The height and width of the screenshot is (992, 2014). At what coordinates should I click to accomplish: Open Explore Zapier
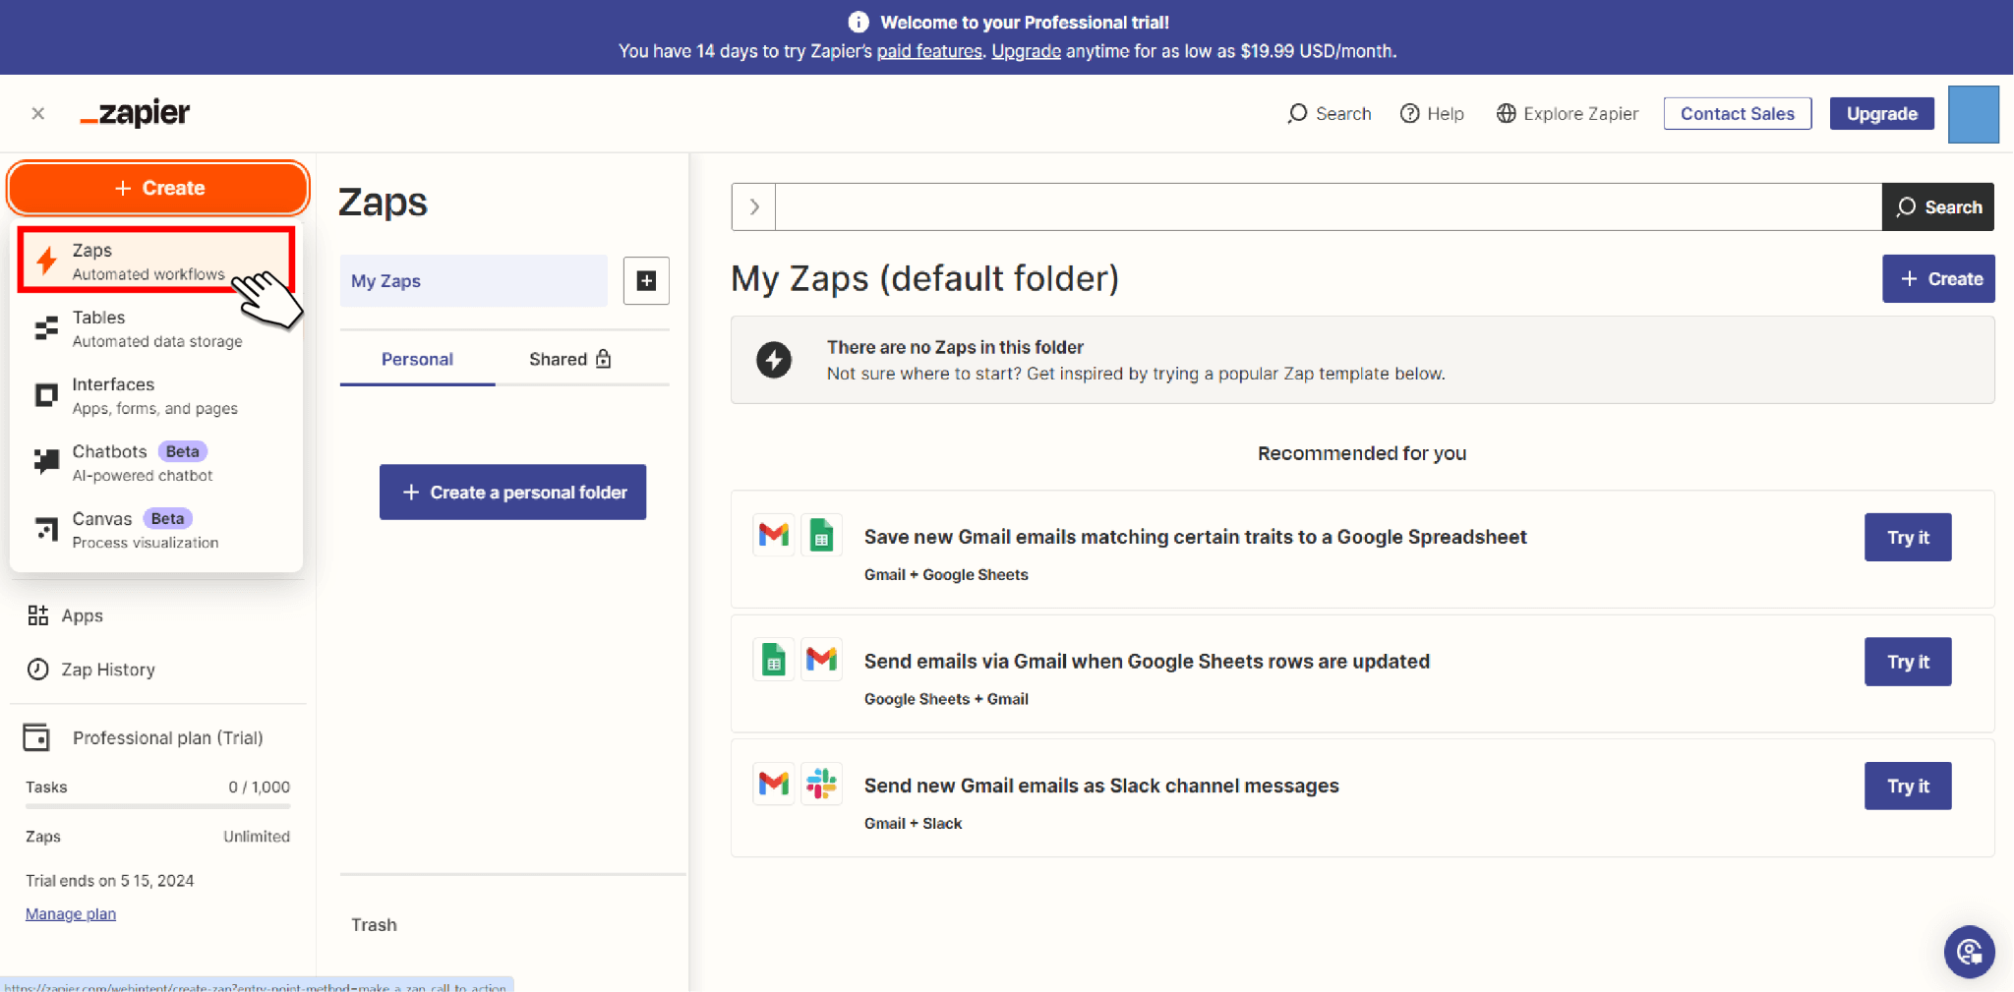click(1568, 114)
